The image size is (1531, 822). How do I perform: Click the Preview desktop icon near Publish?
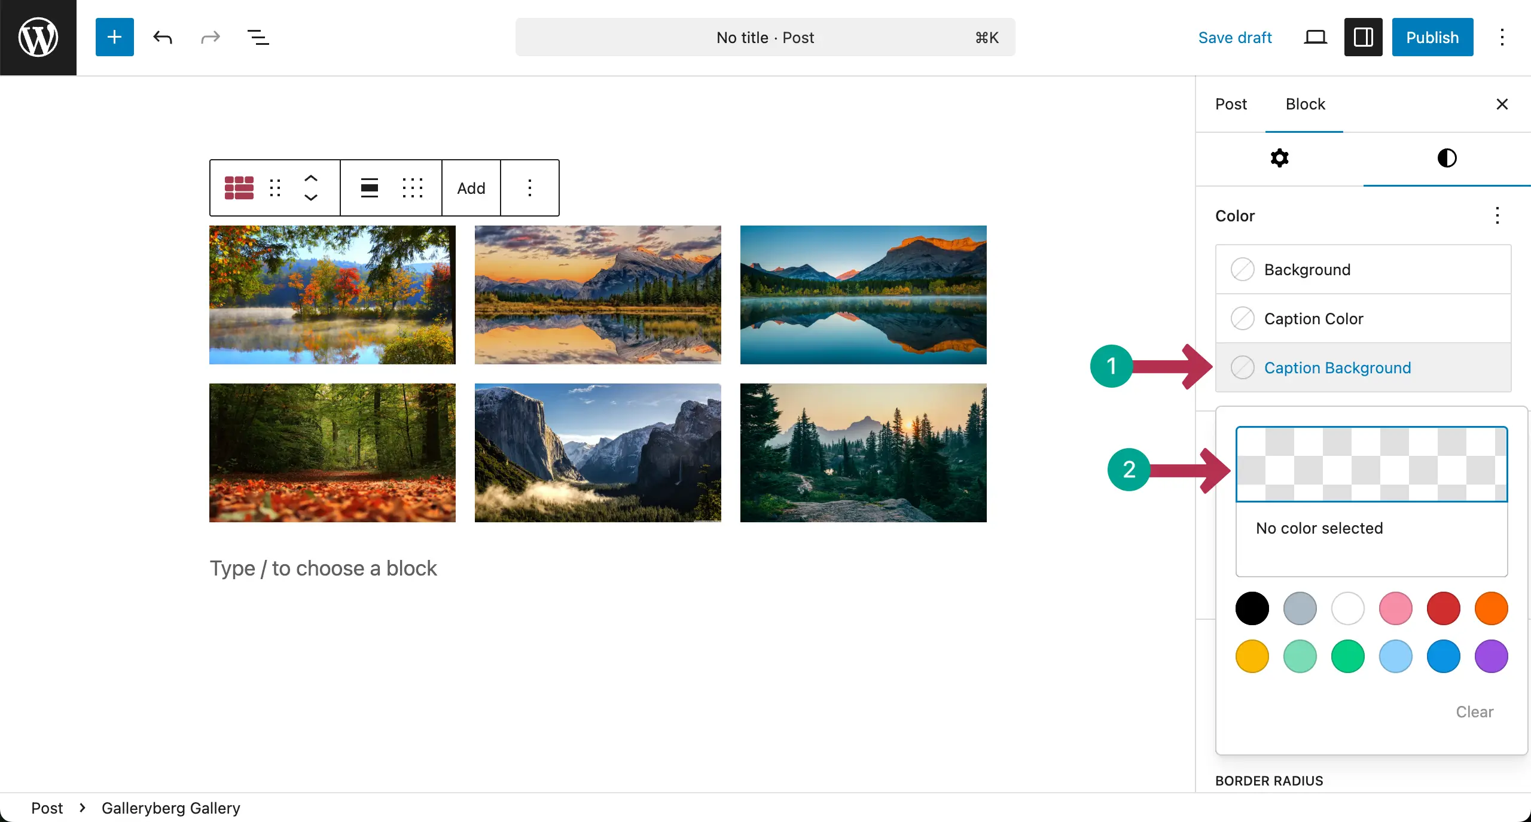tap(1315, 37)
